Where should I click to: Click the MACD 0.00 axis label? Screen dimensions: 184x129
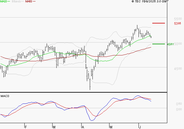(179, 109)
